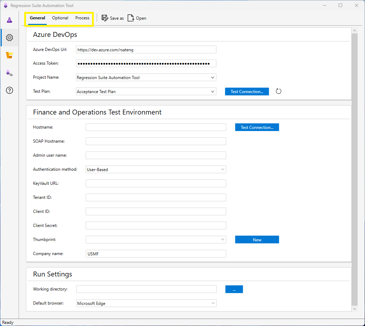Click the Open file toolbar icon
Image resolution: width=365 pixels, height=326 pixels.
click(137, 18)
